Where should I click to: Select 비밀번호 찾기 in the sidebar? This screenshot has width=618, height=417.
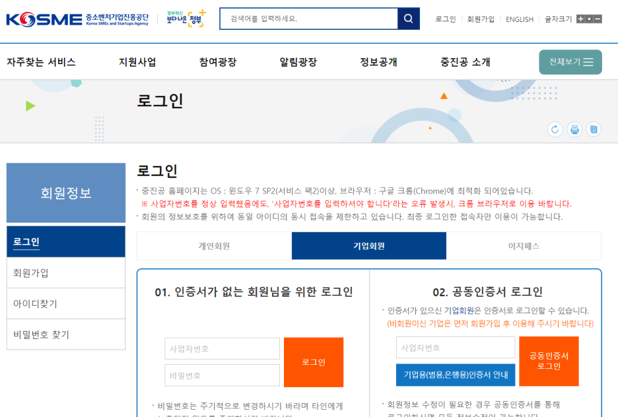[66, 334]
